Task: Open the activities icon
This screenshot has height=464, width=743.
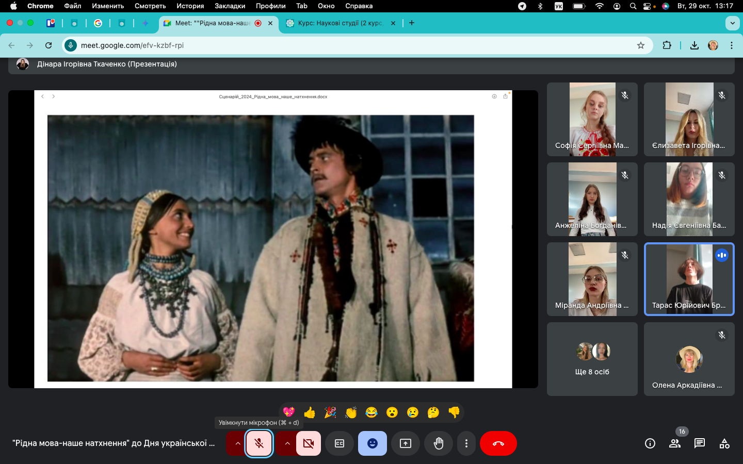Action: [x=724, y=443]
